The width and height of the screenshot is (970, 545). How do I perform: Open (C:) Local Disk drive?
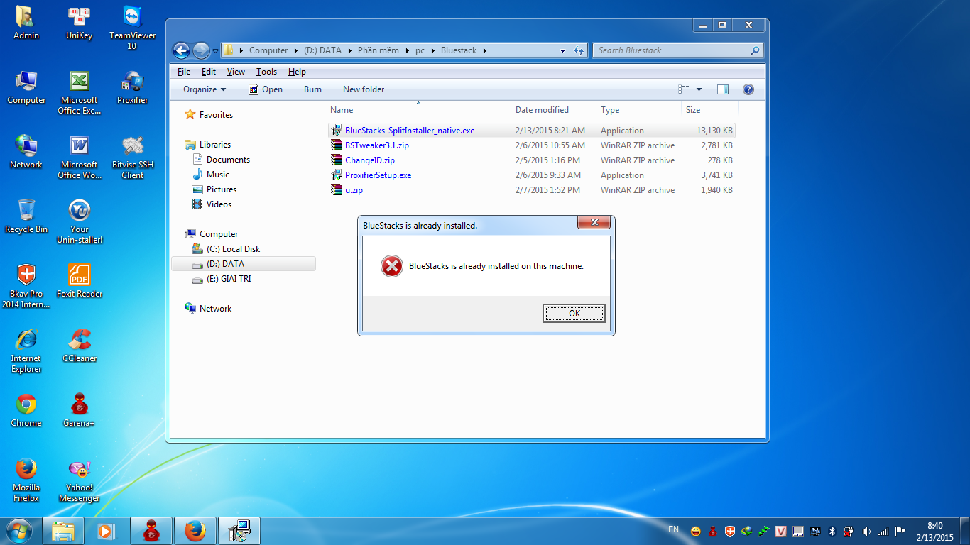[233, 249]
